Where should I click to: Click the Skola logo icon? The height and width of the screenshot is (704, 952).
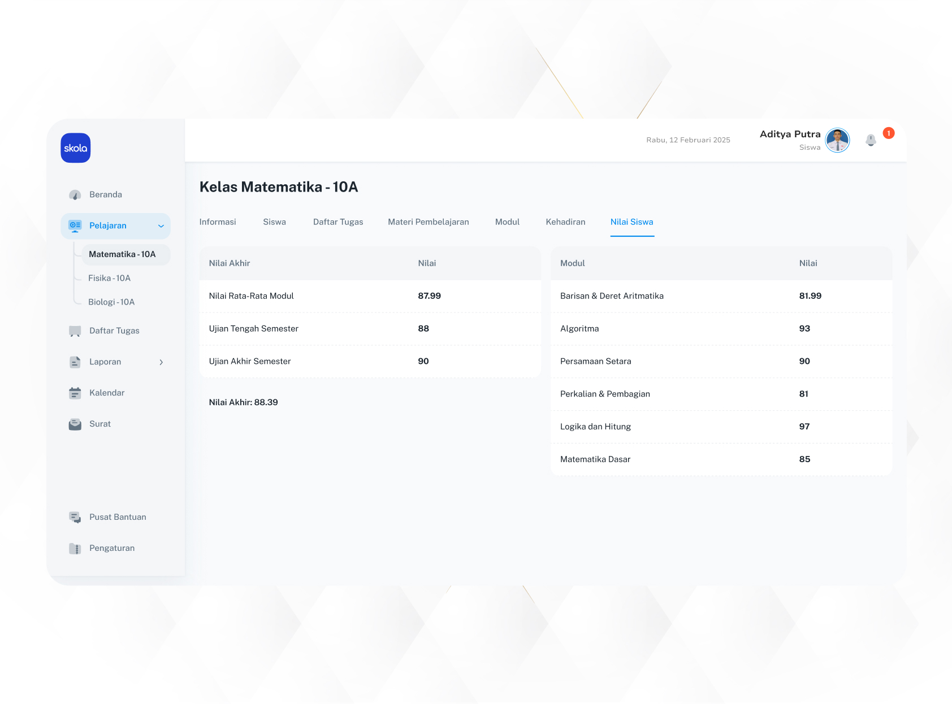76,148
